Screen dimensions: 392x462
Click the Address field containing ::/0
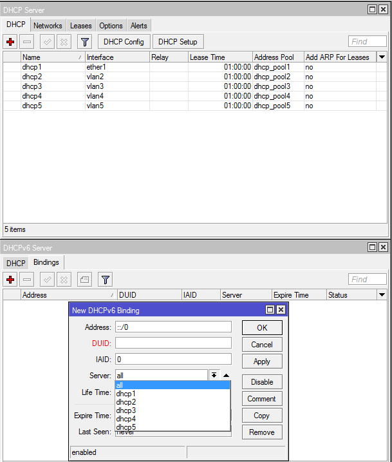(173, 327)
